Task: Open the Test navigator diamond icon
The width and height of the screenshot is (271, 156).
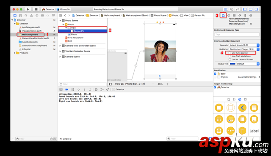Action: click(x=37, y=16)
